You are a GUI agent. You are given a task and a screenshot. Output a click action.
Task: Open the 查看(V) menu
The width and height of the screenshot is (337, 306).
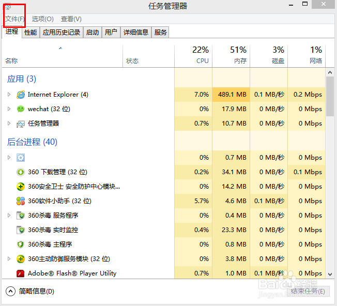71,19
